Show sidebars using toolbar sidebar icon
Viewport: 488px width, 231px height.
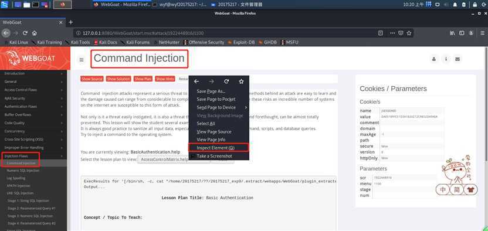point(462,33)
